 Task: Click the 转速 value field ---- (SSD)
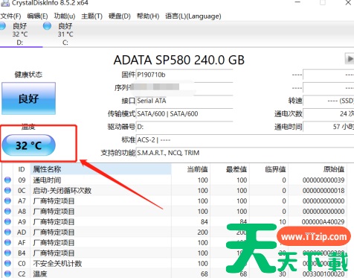coord(329,101)
